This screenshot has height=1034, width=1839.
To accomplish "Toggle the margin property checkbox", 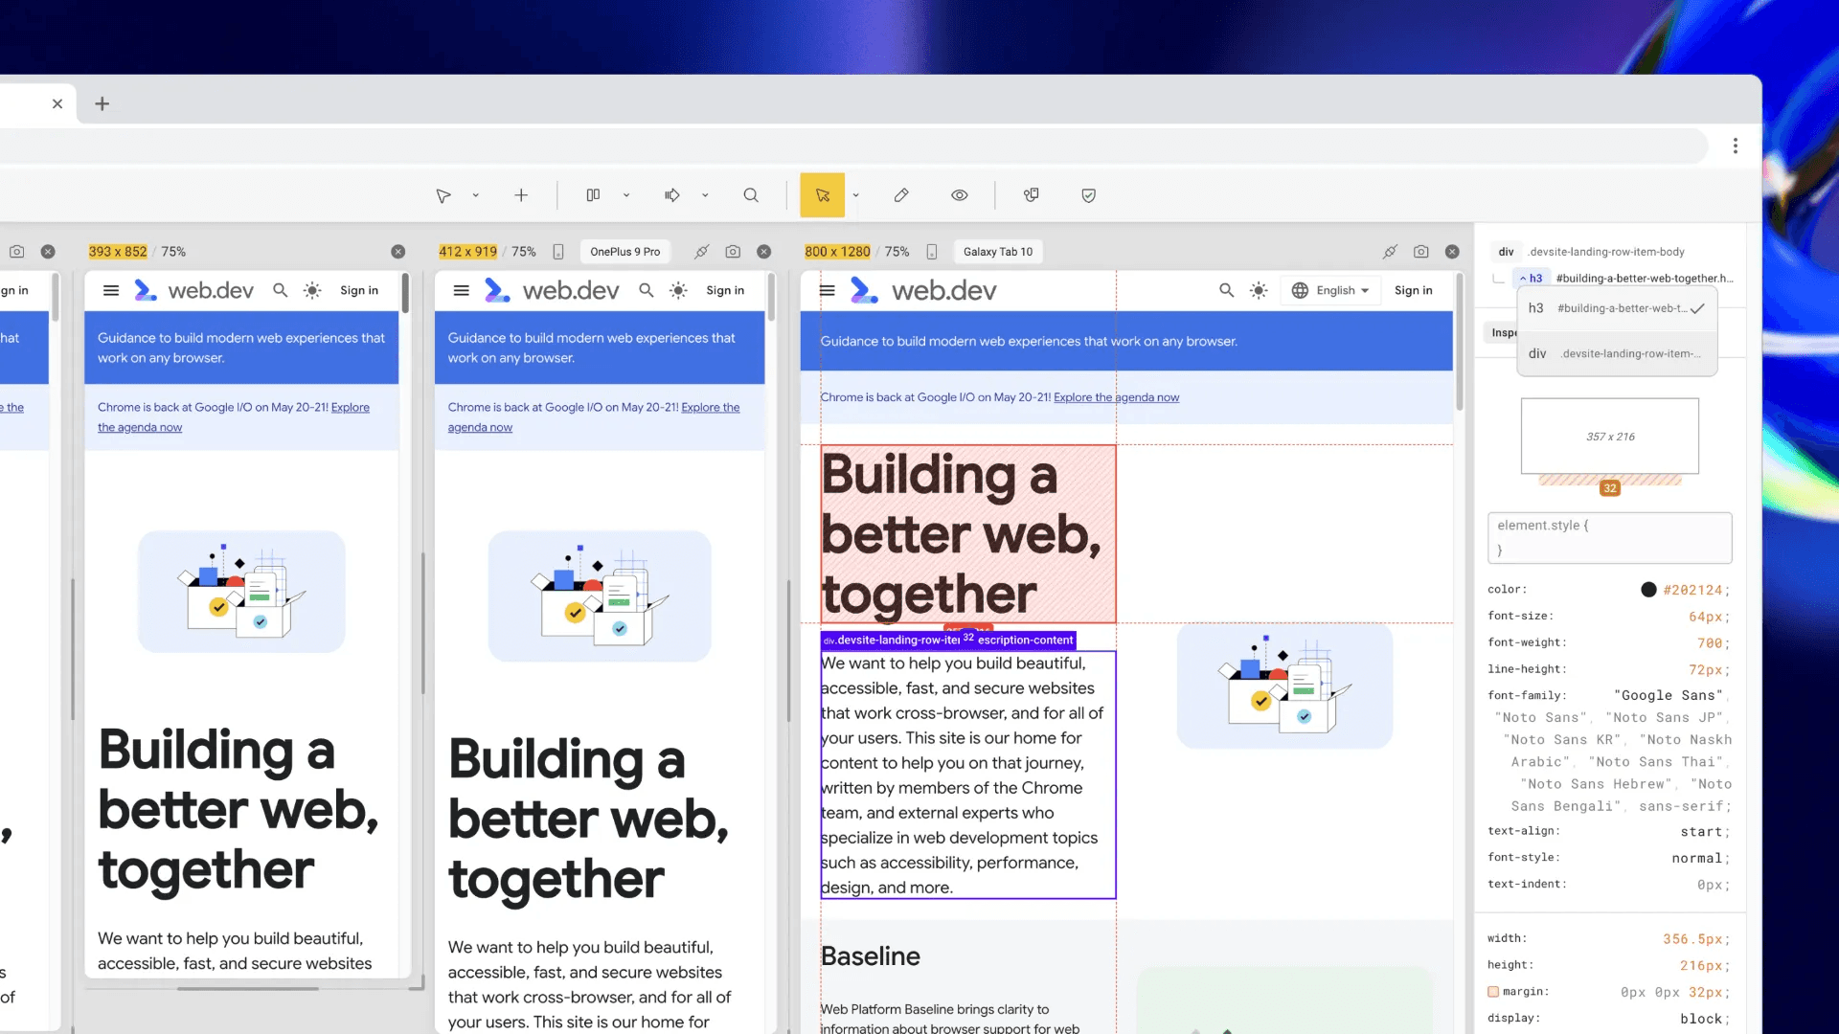I will (x=1493, y=992).
